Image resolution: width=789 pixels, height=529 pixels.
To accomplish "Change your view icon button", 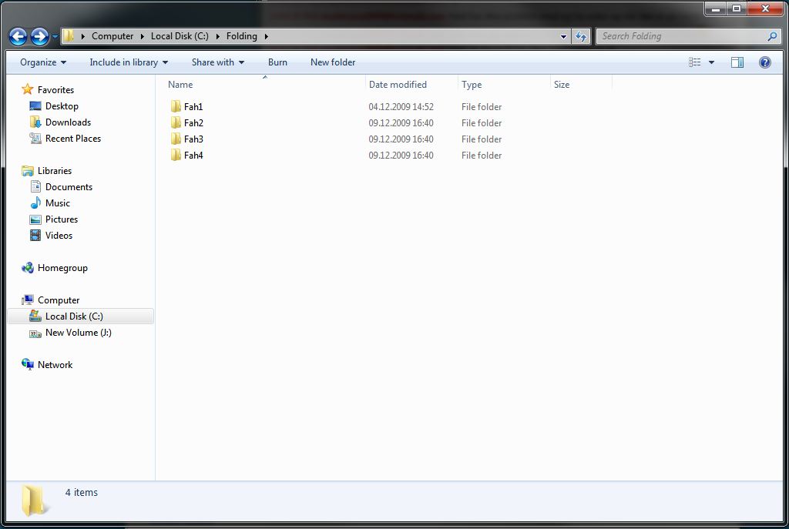I will [695, 62].
